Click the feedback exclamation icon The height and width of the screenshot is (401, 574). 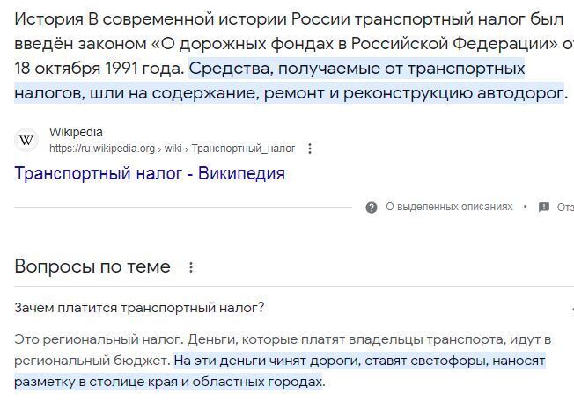[544, 208]
